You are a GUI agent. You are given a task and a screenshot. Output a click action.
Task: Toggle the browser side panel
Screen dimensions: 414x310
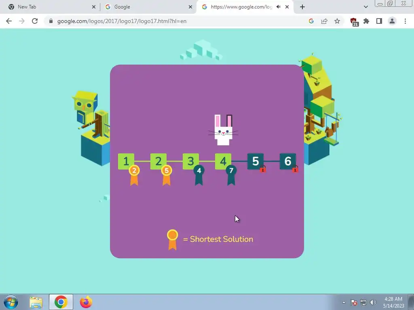(379, 21)
